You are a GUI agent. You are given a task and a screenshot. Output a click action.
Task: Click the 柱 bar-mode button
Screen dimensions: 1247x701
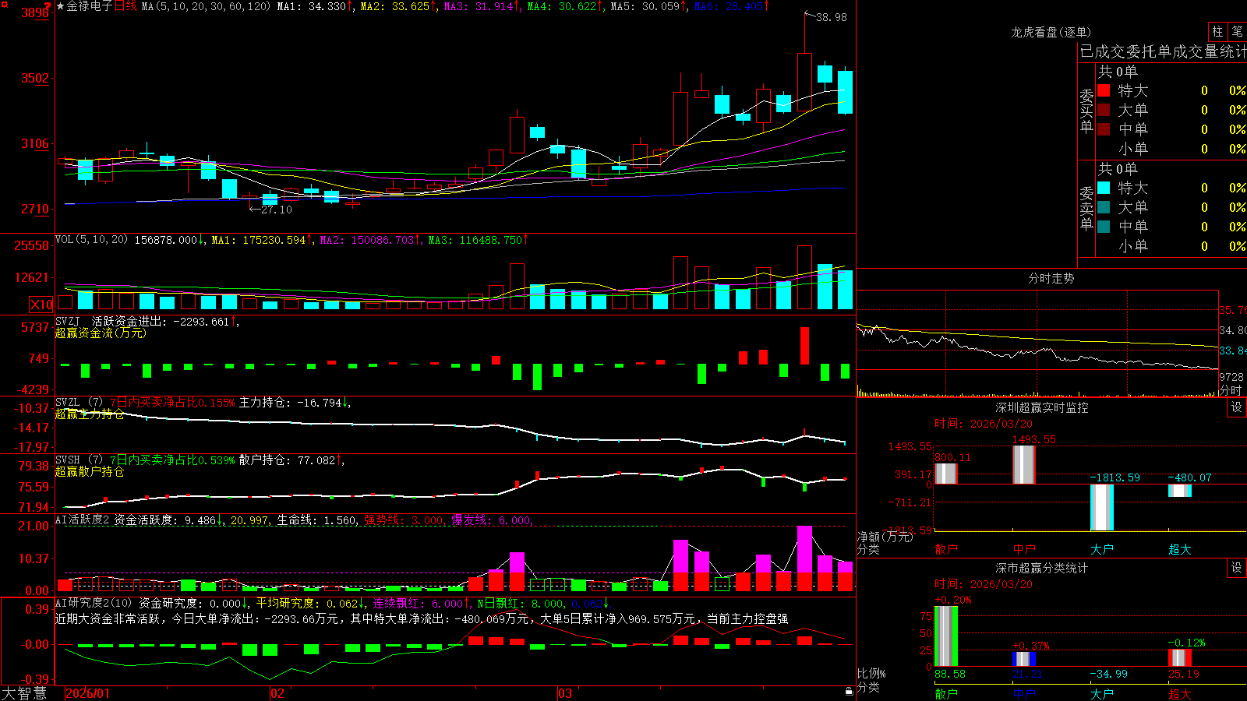click(1217, 32)
